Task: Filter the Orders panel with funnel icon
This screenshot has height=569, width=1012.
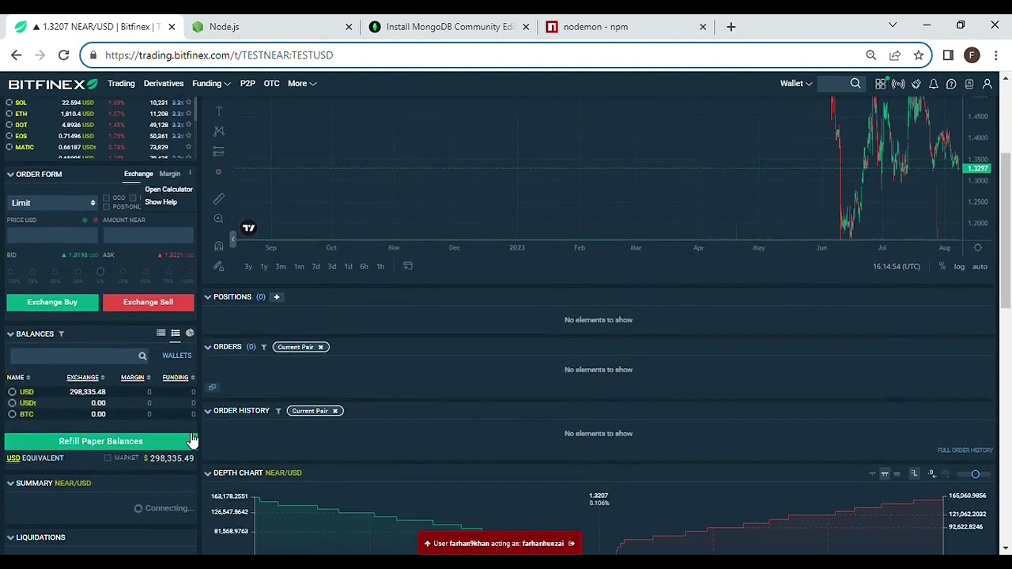Action: [x=263, y=347]
